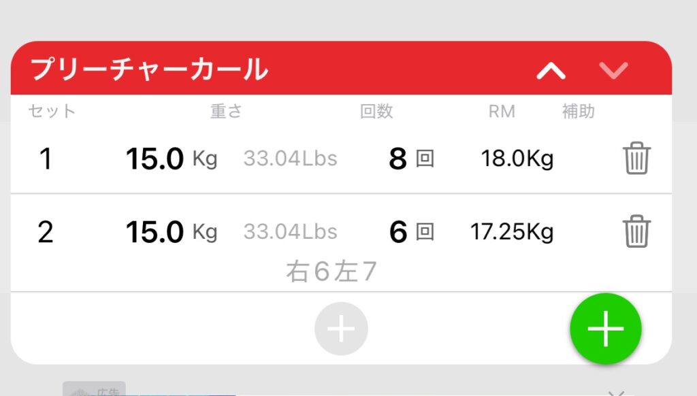Screen dimensions: 697x396
Task: Tap the green plus add button
Action: [605, 329]
